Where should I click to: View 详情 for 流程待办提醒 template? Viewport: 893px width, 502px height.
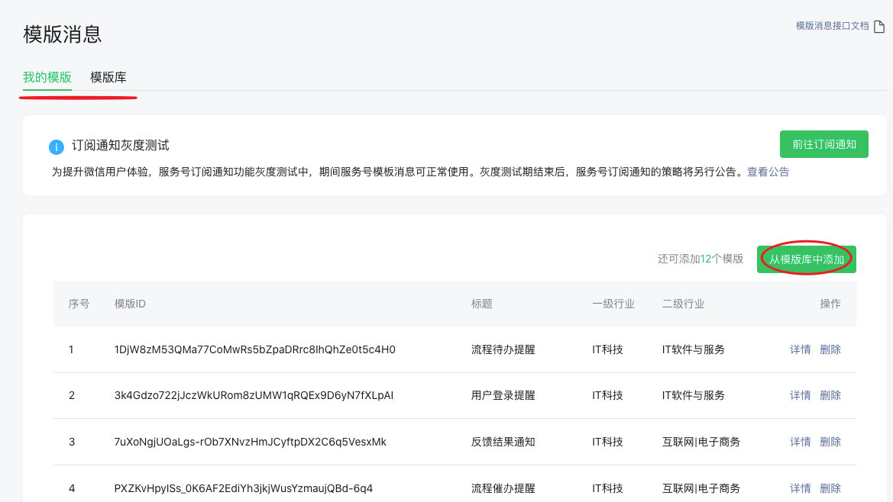[800, 350]
